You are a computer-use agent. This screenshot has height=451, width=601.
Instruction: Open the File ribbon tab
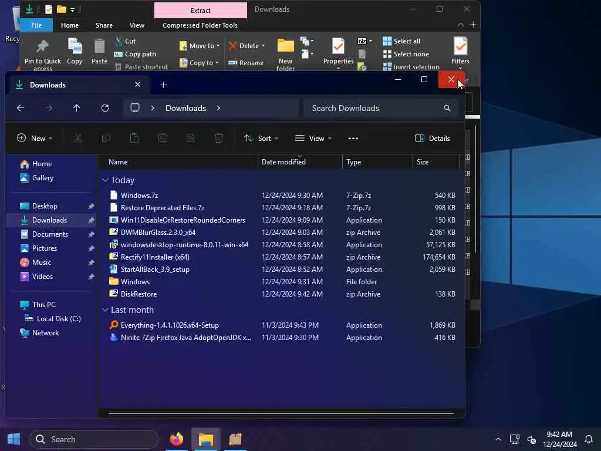point(36,25)
